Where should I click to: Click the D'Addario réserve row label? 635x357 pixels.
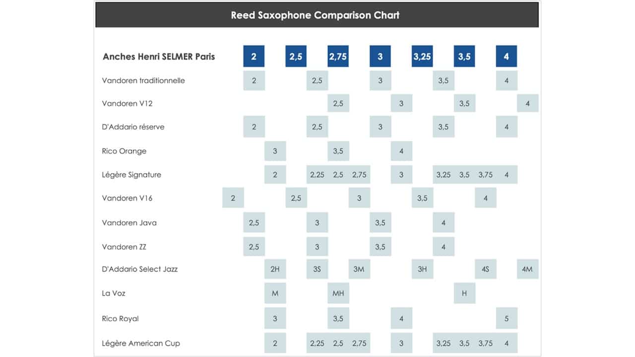click(133, 127)
